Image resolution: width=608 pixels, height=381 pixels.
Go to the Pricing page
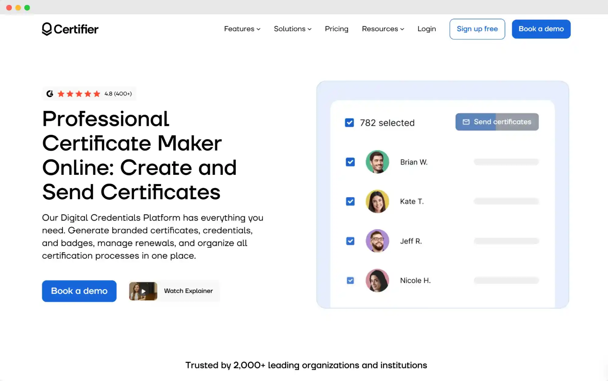coord(336,29)
